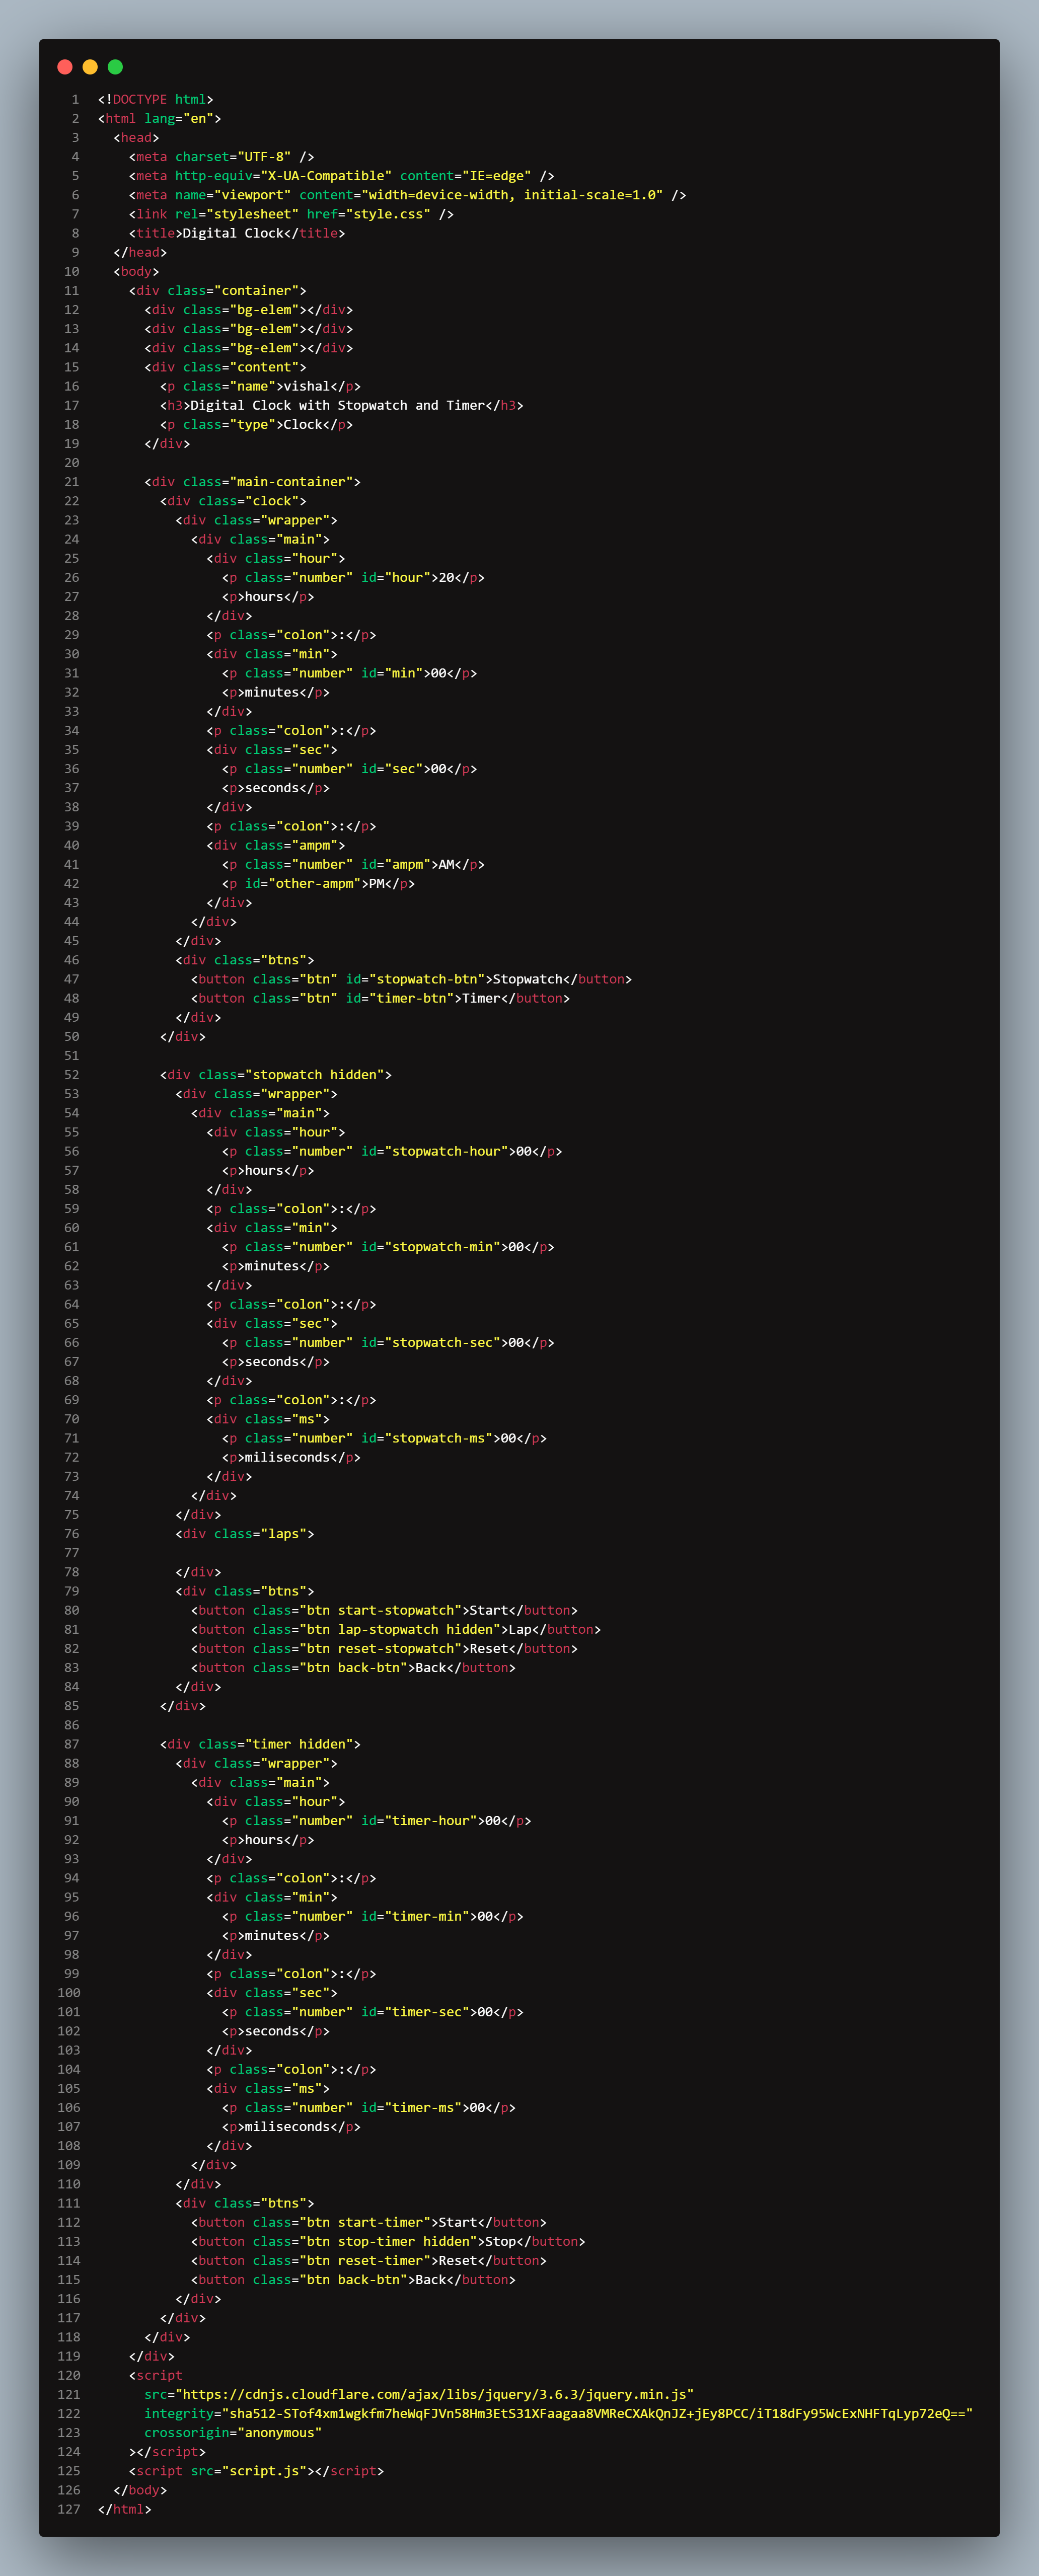Click the green maximize dot
The width and height of the screenshot is (1039, 2576).
[x=115, y=67]
